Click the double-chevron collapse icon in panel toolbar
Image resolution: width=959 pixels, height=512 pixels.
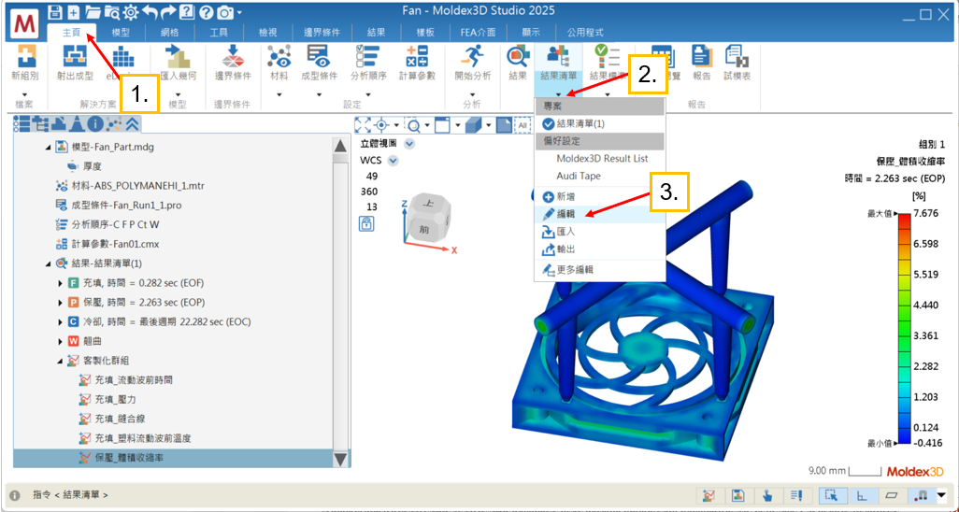(133, 124)
